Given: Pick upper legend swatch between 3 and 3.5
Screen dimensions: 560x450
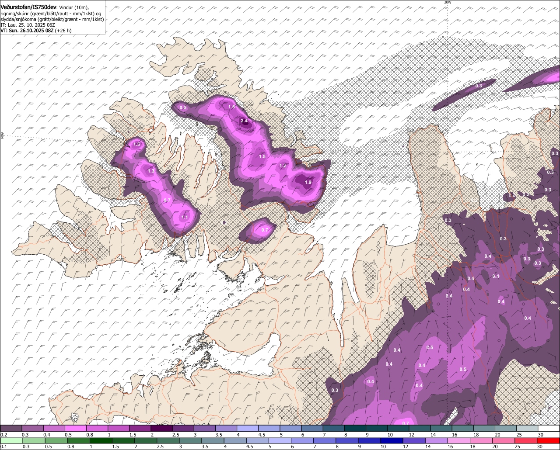Looking at the screenshot, I should point(204,428).
